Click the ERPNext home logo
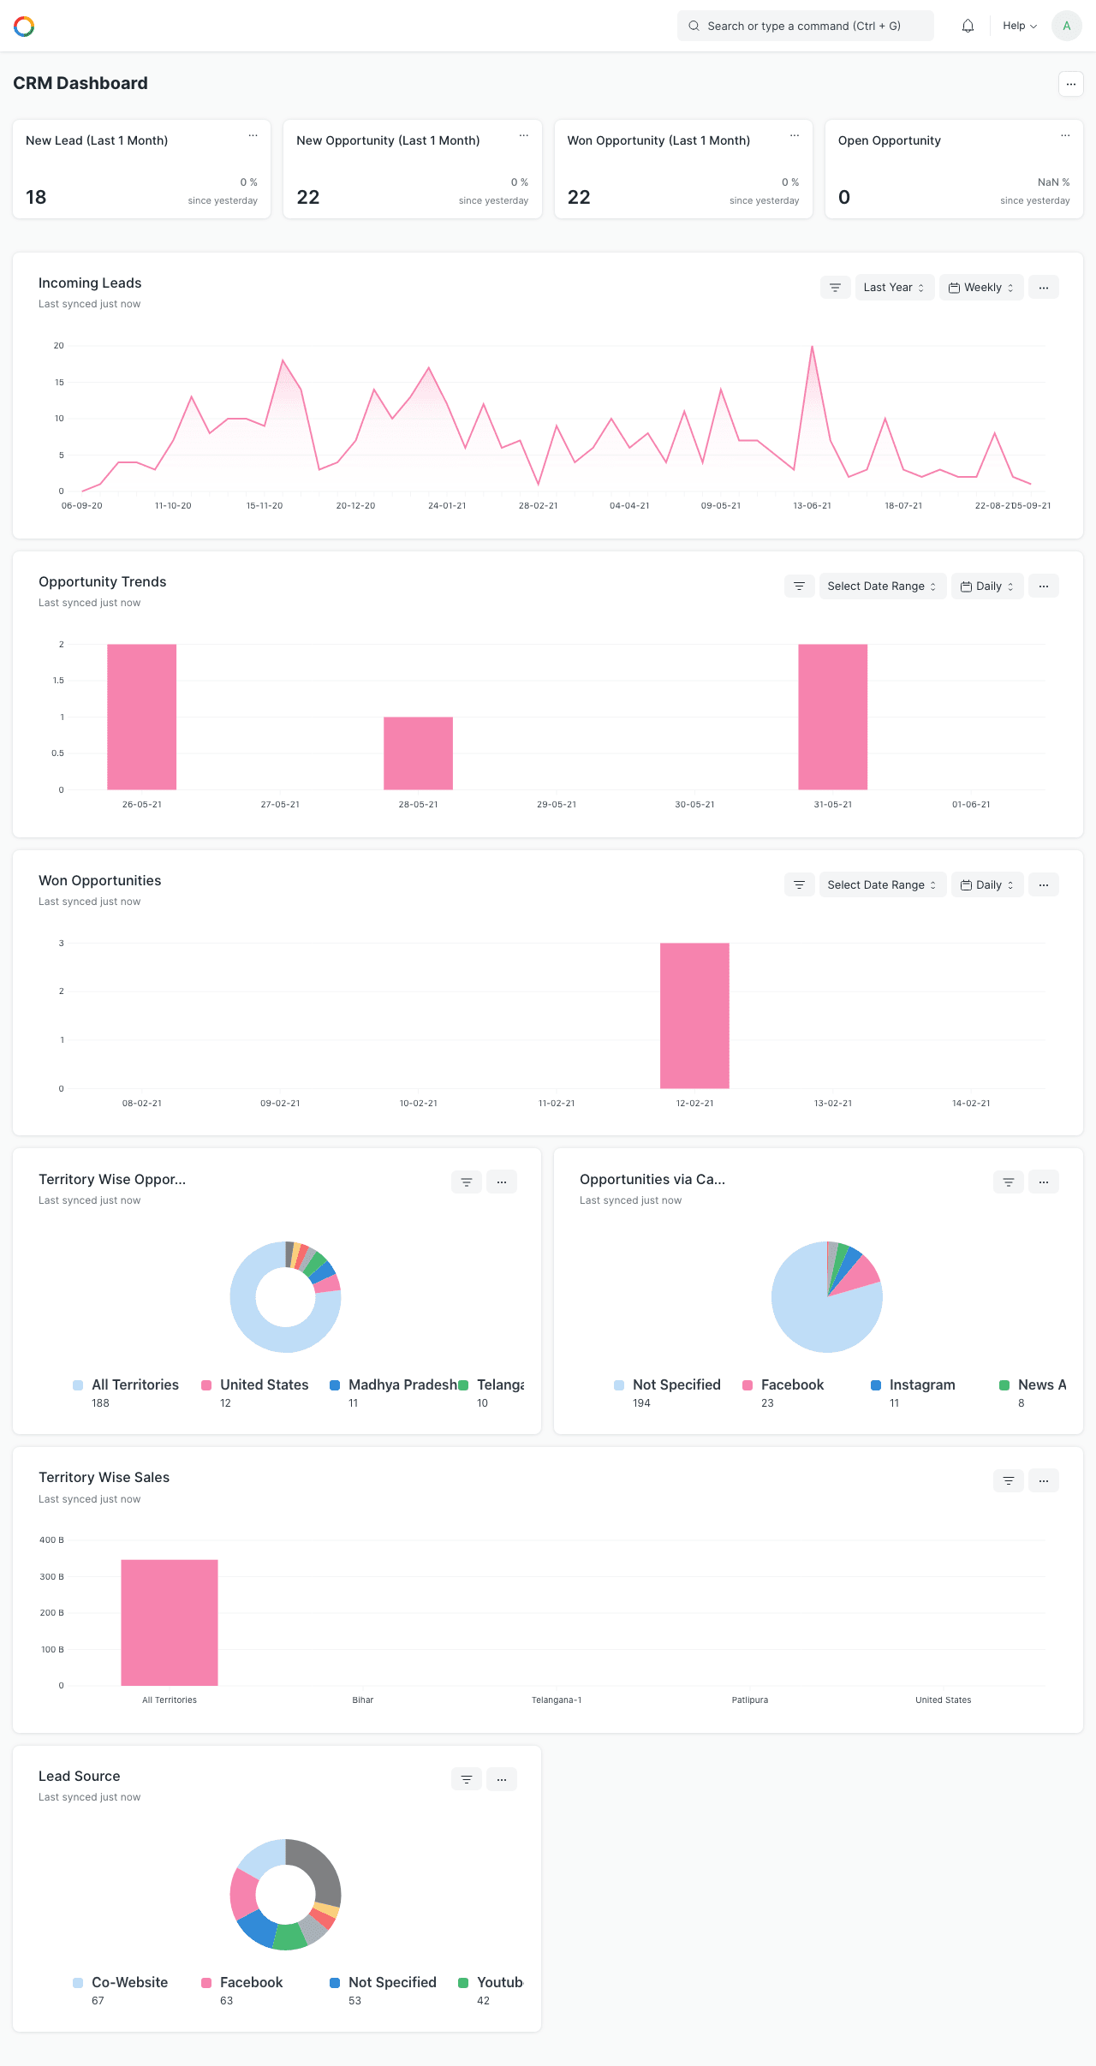Viewport: 1096px width, 2066px height. [24, 27]
